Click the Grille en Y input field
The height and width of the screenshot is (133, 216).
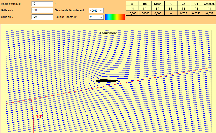tap(42, 17)
